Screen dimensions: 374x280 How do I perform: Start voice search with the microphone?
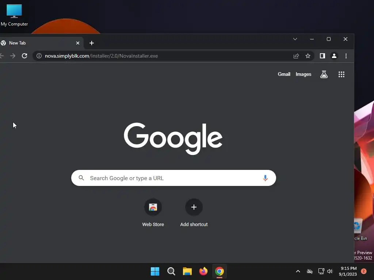(265, 178)
